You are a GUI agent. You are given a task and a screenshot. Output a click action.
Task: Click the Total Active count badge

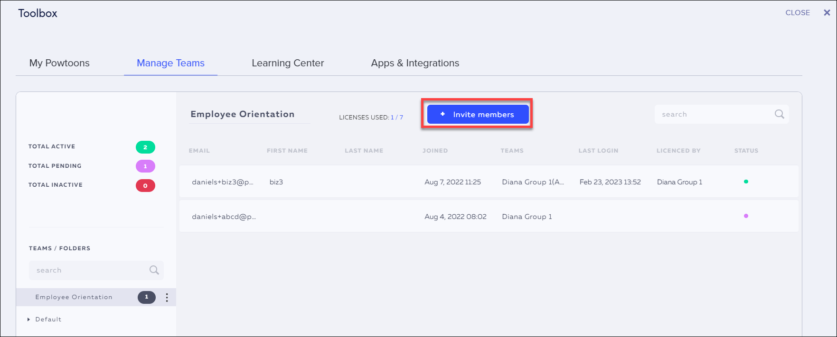(145, 147)
